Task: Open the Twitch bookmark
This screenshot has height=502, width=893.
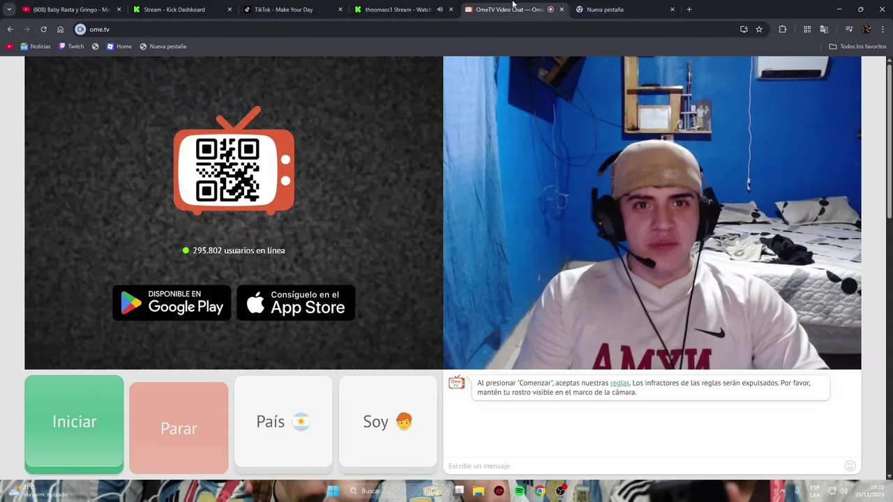Action: (71, 47)
